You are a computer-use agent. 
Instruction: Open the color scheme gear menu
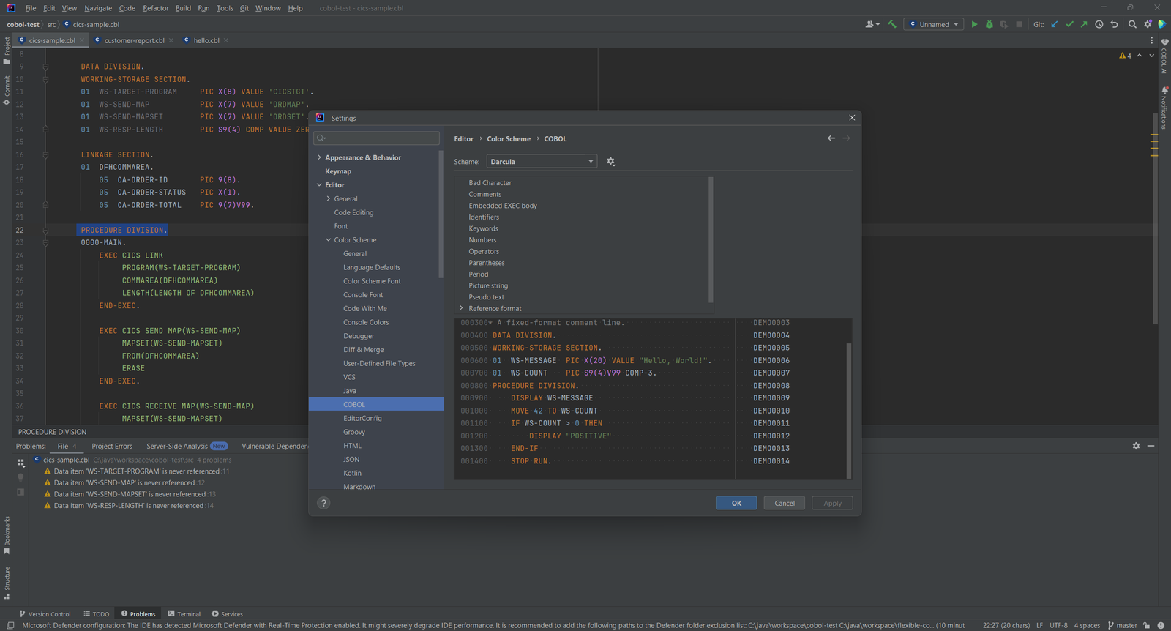click(611, 162)
